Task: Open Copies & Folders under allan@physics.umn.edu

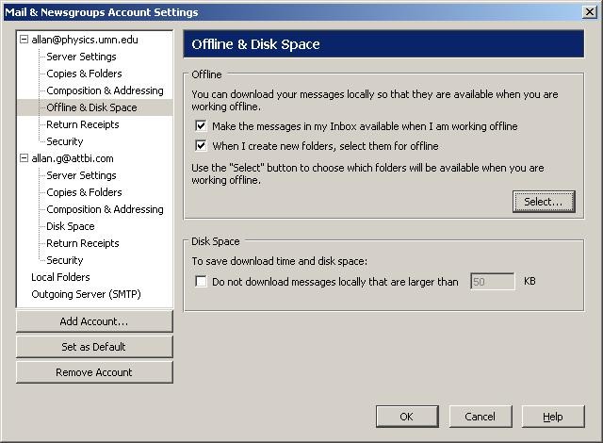Action: tap(84, 74)
